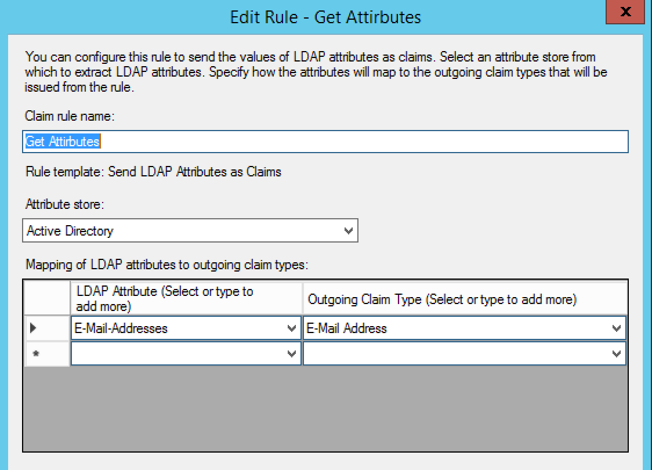This screenshot has width=652, height=470.
Task: Select the new row header with asterisk
Action: tap(47, 353)
